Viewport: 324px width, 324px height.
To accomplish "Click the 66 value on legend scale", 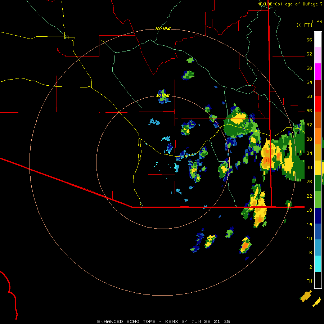I will click(x=309, y=40).
